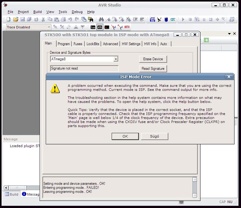Screen dimensions: 241x208
Task: Switch to the HW Info tab
Action: [x=150, y=44]
